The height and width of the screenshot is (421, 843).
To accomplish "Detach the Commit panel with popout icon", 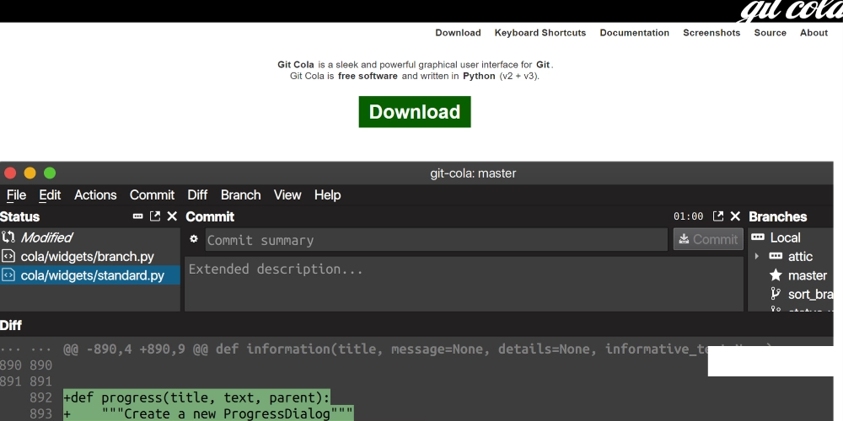I will [x=718, y=216].
